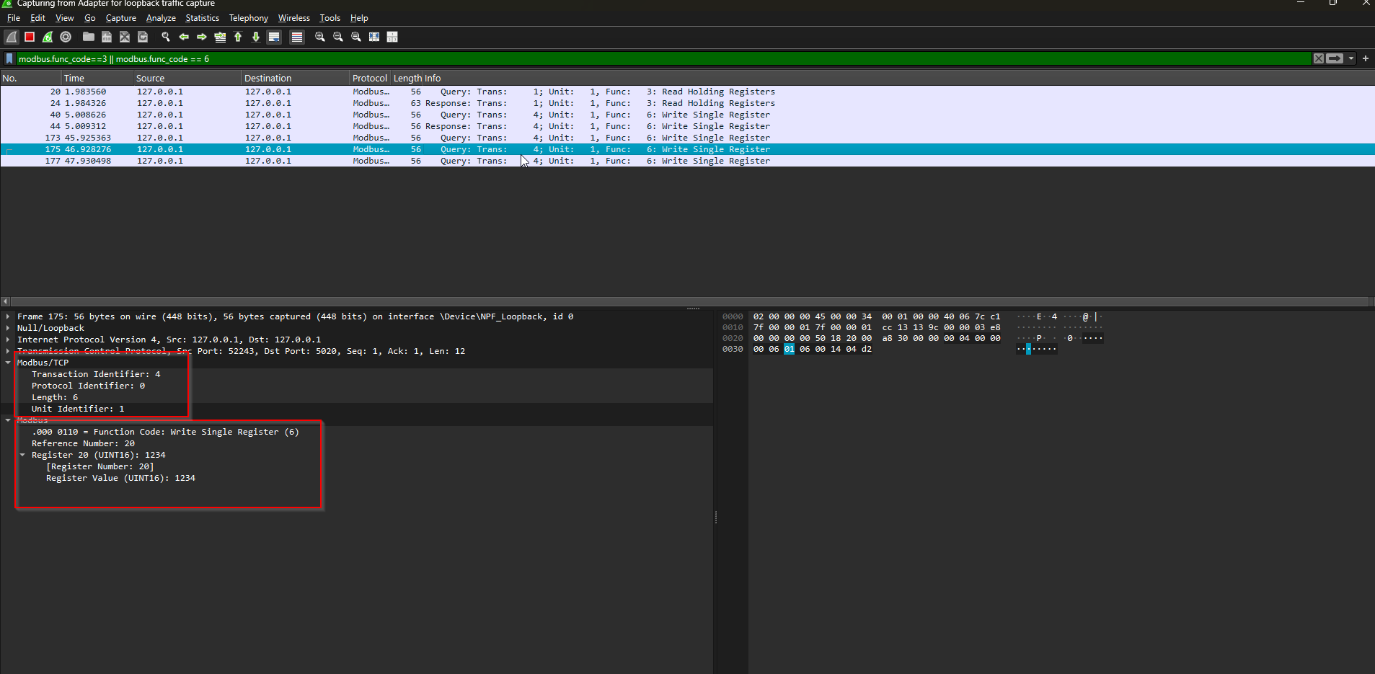Viewport: 1375px width, 674px height.
Task: Sort by the Protocol column header
Action: 370,78
